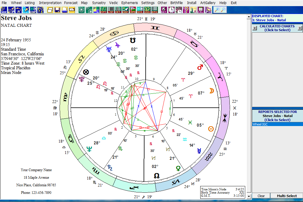Click the NEW chart toolbar icon

pyautogui.click(x=4, y=10)
